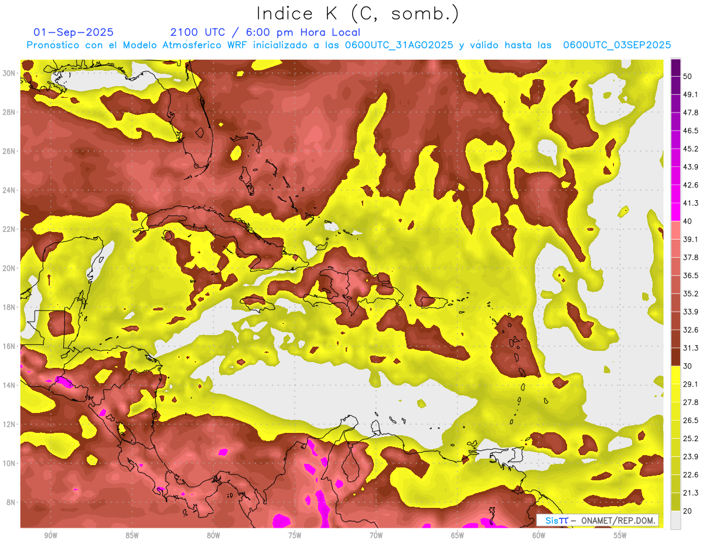Click the '18N' latitude label
This screenshot has height=543, width=703.
(9, 307)
